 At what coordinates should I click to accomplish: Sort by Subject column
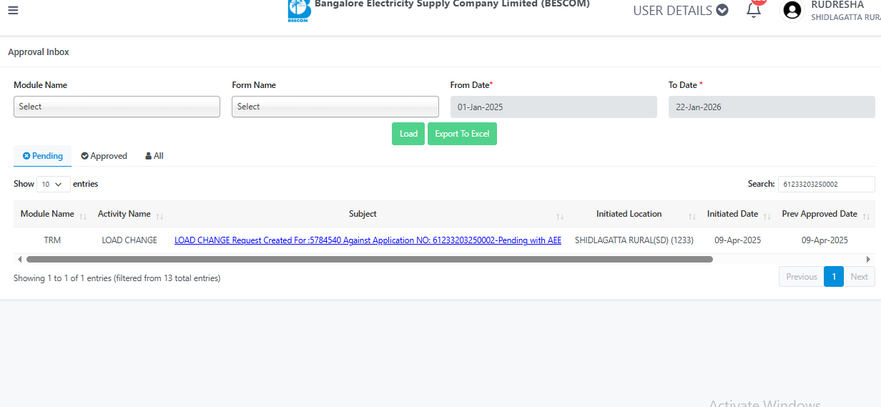coord(368,214)
